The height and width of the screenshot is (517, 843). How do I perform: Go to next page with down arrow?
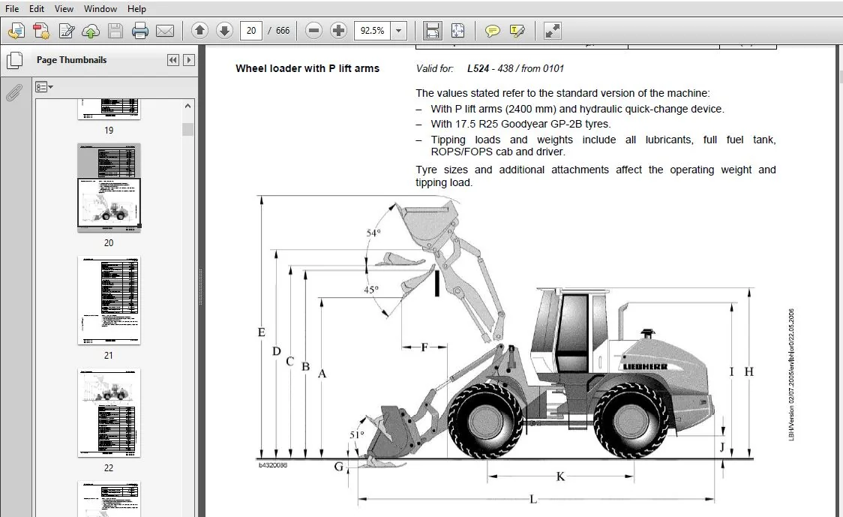pyautogui.click(x=224, y=31)
